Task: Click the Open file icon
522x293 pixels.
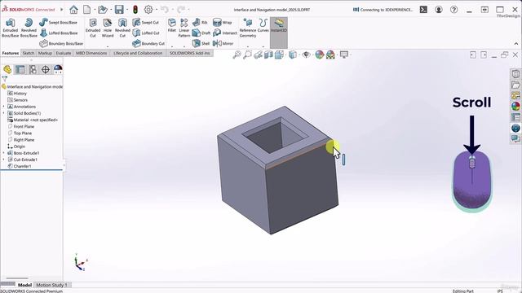Action: 102,10
